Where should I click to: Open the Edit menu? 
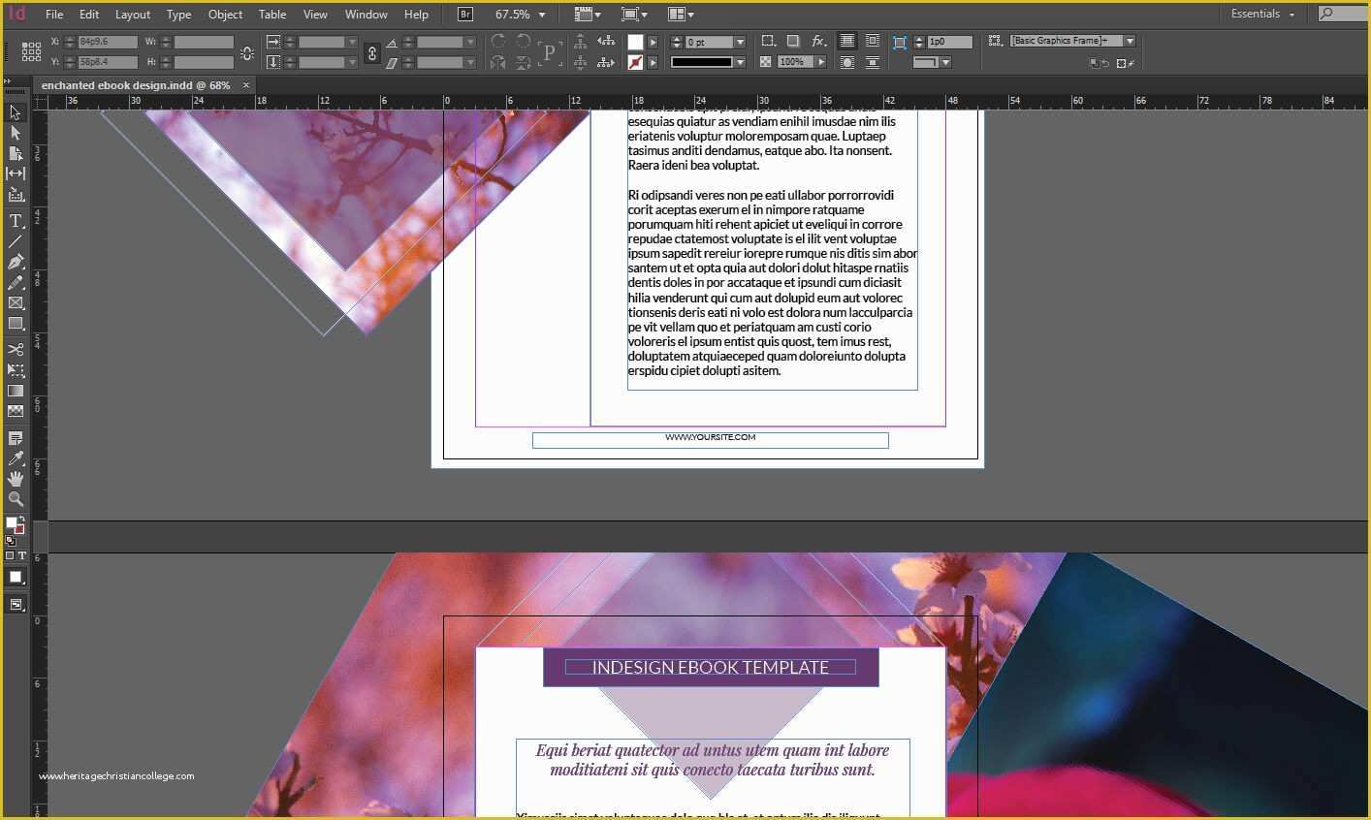coord(89,15)
